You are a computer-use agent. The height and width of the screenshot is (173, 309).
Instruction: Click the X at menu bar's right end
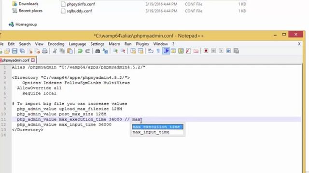299,44
